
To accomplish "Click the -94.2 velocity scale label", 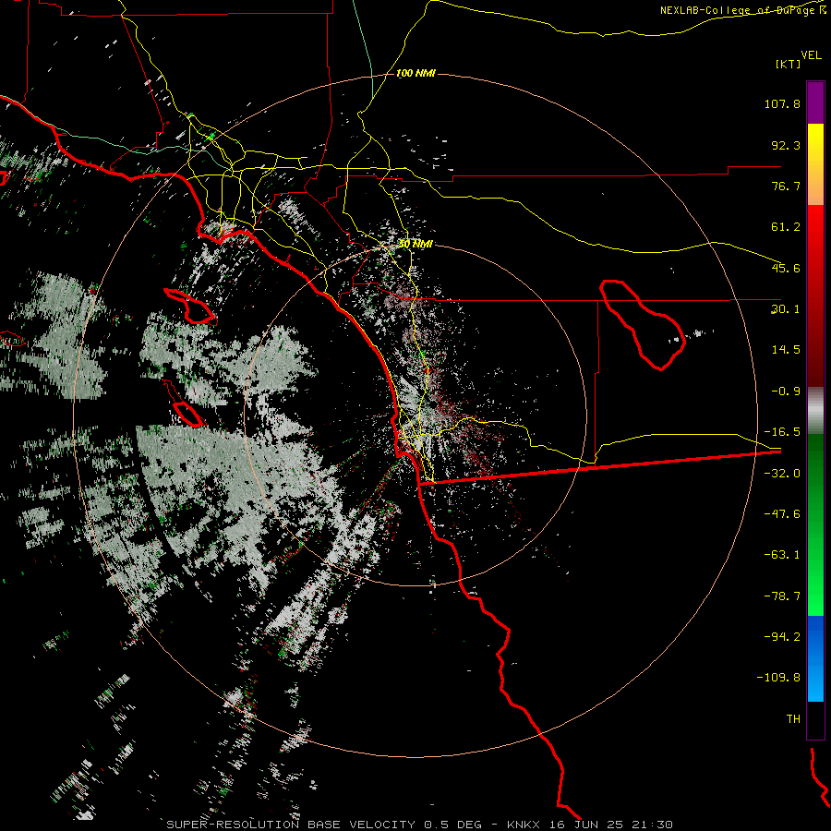I will (782, 636).
